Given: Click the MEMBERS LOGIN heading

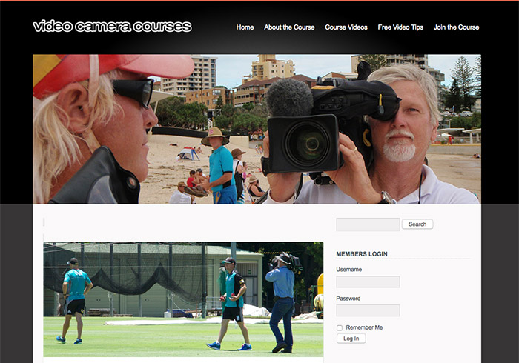Looking at the screenshot, I should pyautogui.click(x=362, y=254).
